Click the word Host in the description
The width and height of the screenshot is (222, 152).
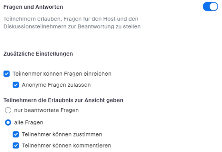pos(109,19)
